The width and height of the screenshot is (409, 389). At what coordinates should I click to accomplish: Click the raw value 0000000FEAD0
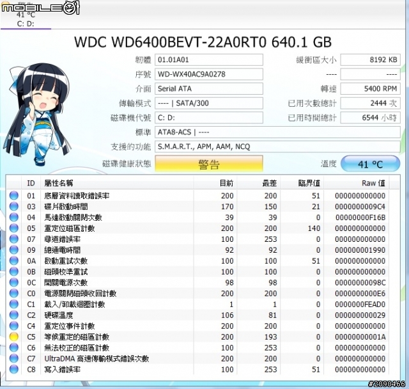pyautogui.click(x=360, y=304)
